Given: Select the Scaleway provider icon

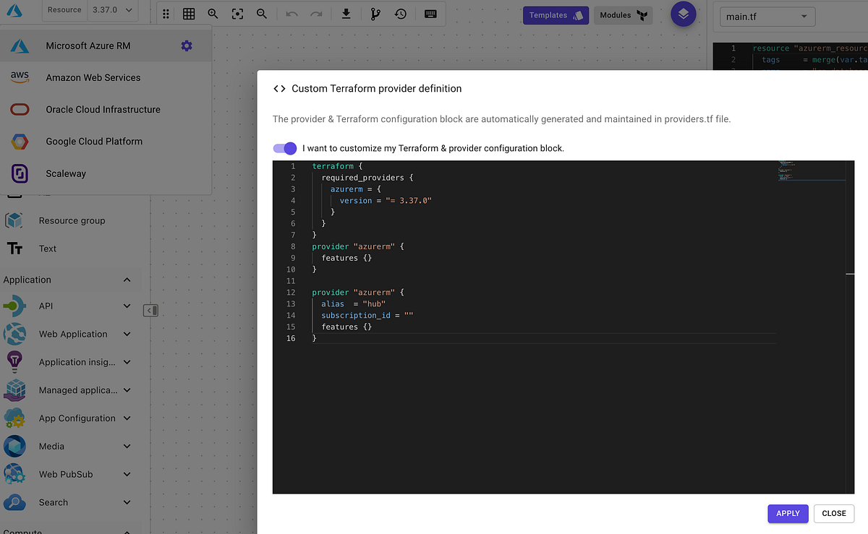Looking at the screenshot, I should (x=20, y=173).
